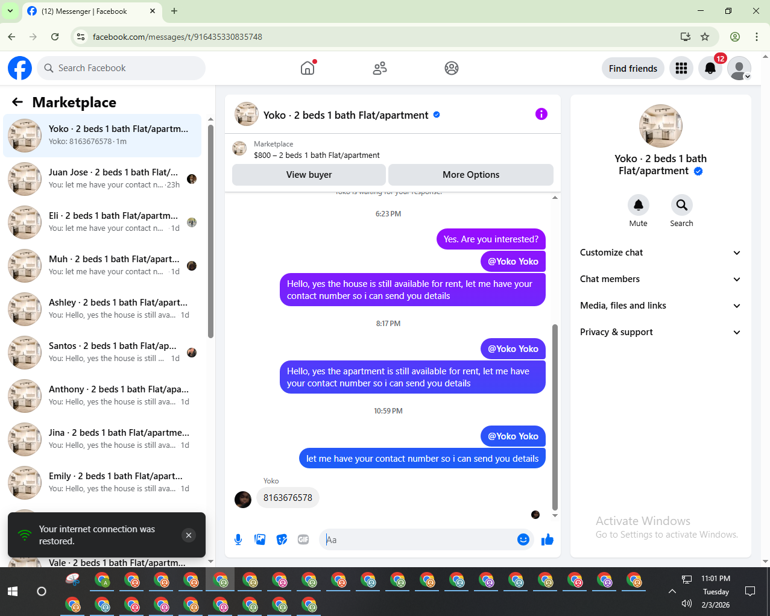Open the Windows action center notifications
This screenshot has width=770, height=616.
[750, 591]
